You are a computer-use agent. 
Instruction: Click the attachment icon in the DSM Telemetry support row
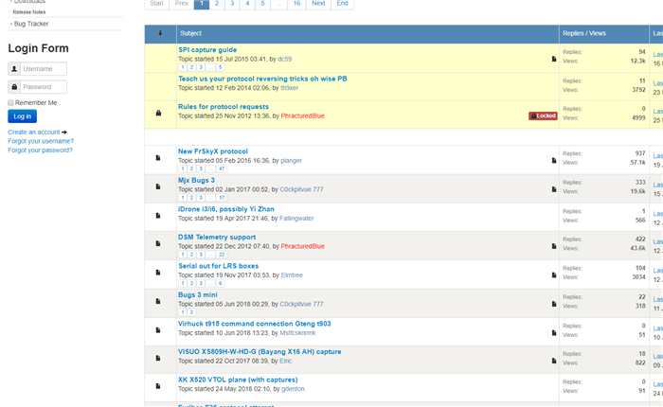pos(554,246)
